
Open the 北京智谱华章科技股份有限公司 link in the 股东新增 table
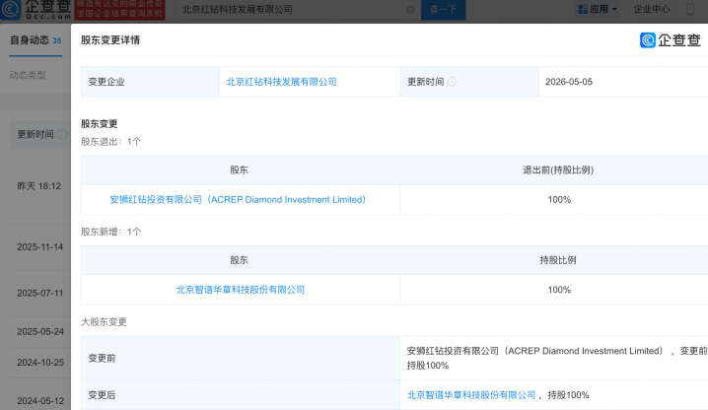coord(241,290)
